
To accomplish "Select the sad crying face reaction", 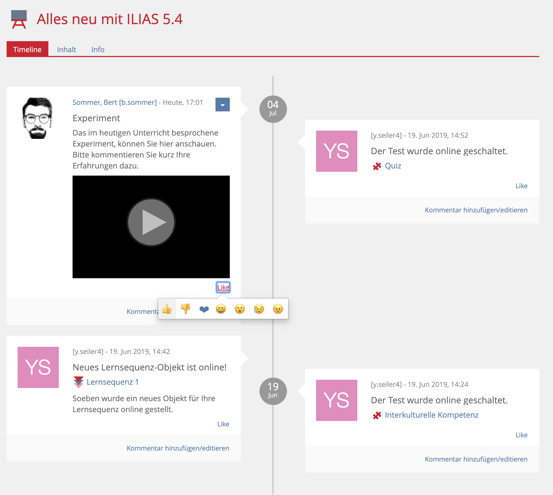I will tap(259, 309).
